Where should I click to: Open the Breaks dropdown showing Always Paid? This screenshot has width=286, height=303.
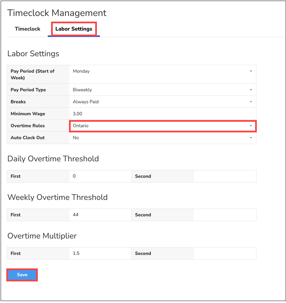[x=163, y=102]
